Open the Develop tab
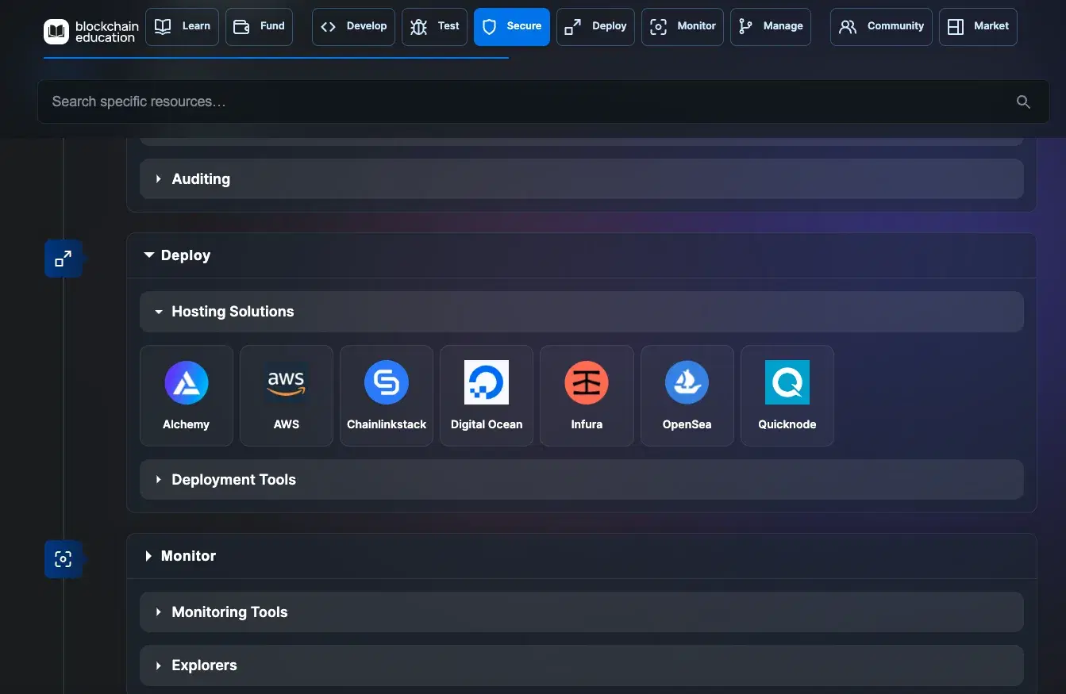 (353, 27)
